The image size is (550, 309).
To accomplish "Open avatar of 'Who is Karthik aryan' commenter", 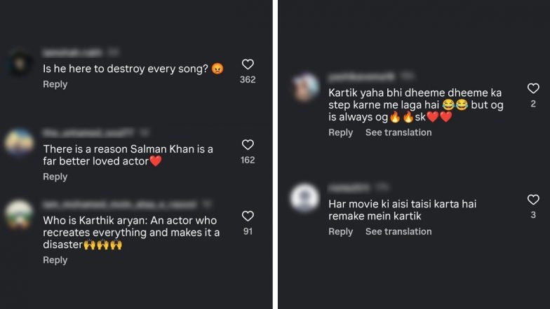I will (20, 214).
